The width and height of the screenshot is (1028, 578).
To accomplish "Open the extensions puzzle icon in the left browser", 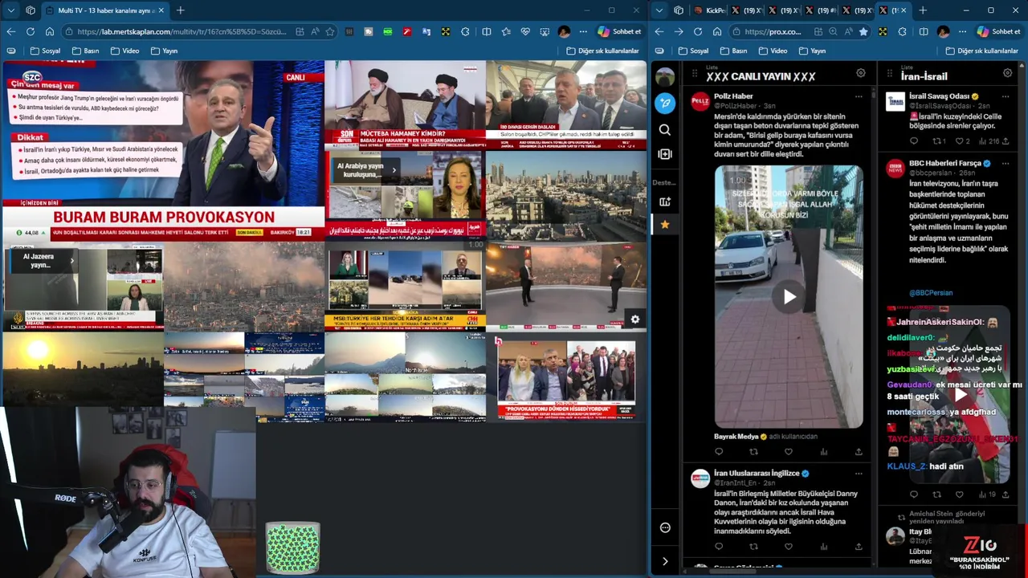I will (x=466, y=31).
